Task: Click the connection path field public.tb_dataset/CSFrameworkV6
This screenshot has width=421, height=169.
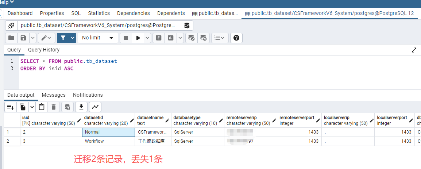Action: pyautogui.click(x=99, y=26)
